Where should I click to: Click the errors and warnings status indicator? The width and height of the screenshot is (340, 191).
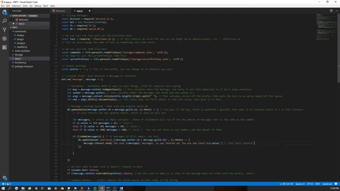point(6,184)
